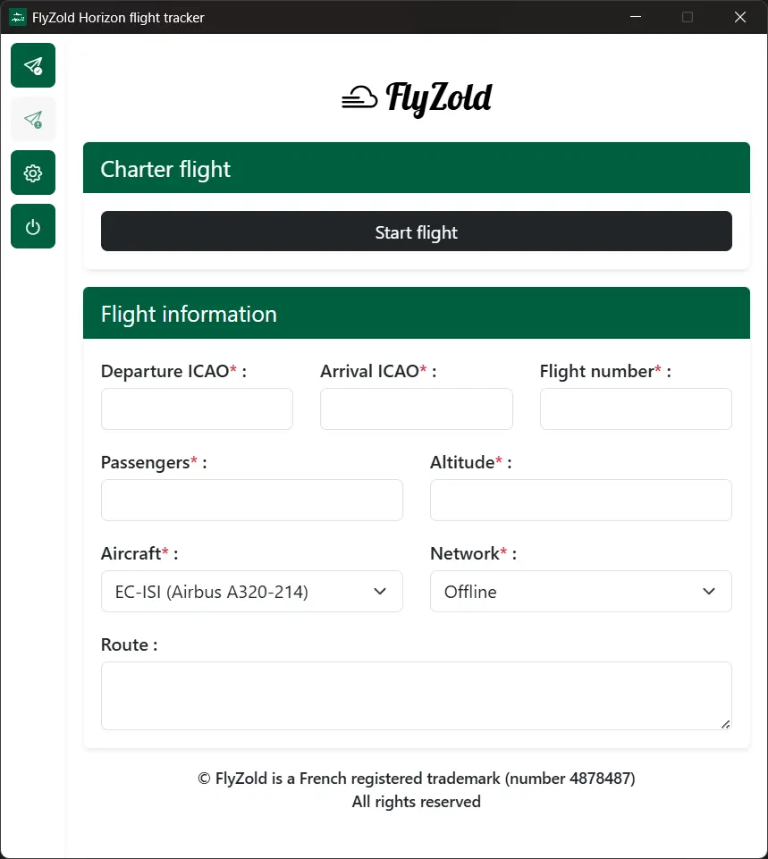Open the paper plane with checkmark page
This screenshot has height=859, width=768.
point(33,65)
